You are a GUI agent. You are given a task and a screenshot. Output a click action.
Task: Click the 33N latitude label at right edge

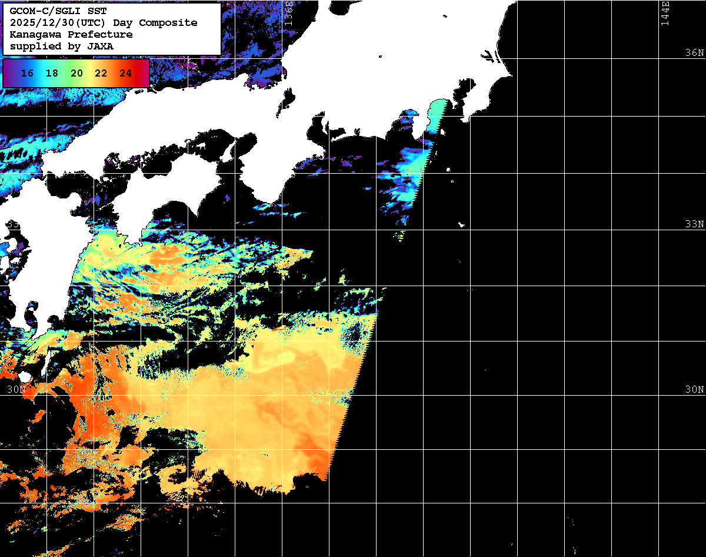(694, 224)
